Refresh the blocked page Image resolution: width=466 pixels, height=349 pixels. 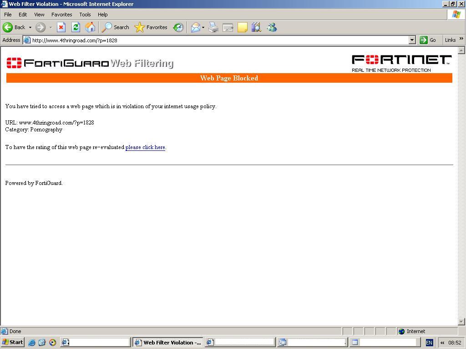[x=76, y=27]
